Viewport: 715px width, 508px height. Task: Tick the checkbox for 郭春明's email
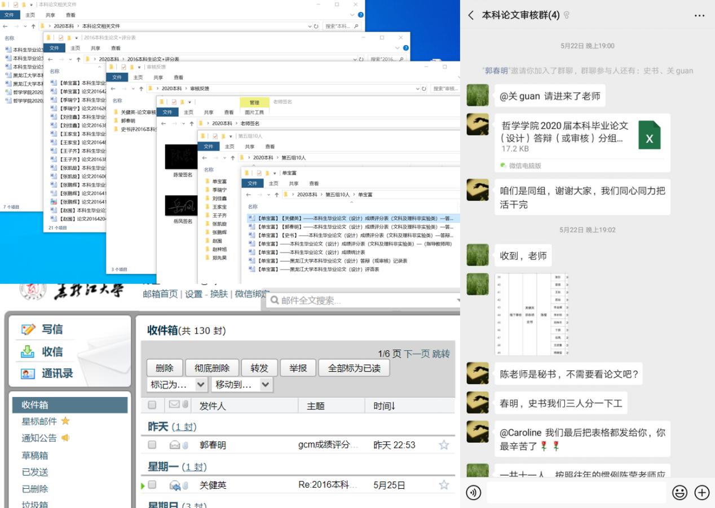pos(152,445)
